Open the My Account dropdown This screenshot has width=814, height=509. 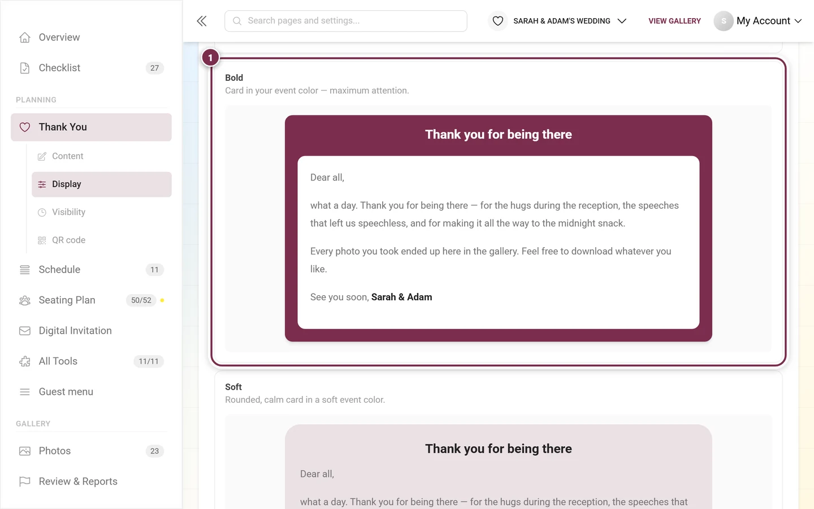click(x=758, y=21)
